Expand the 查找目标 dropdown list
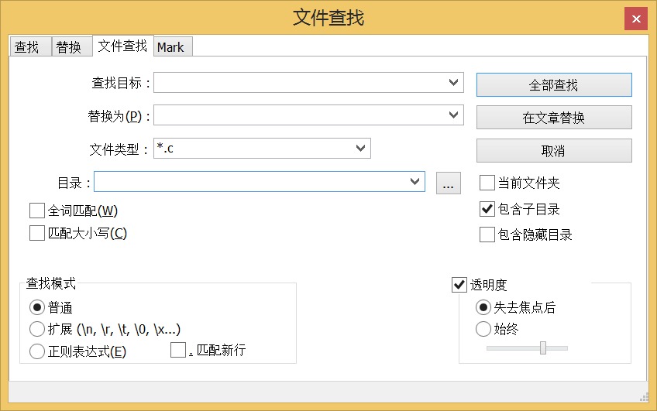657x411 pixels. 453,82
